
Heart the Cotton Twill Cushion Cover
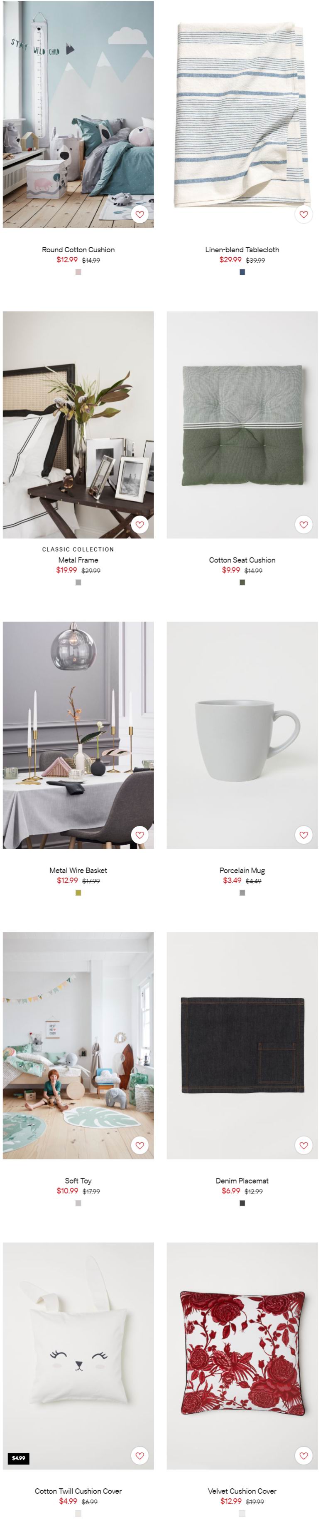pos(139,1455)
